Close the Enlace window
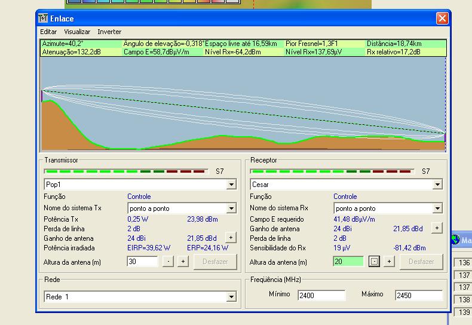The height and width of the screenshot is (325, 472). [442, 19]
